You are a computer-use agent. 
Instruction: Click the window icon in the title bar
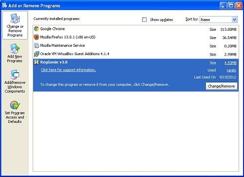(4, 5)
